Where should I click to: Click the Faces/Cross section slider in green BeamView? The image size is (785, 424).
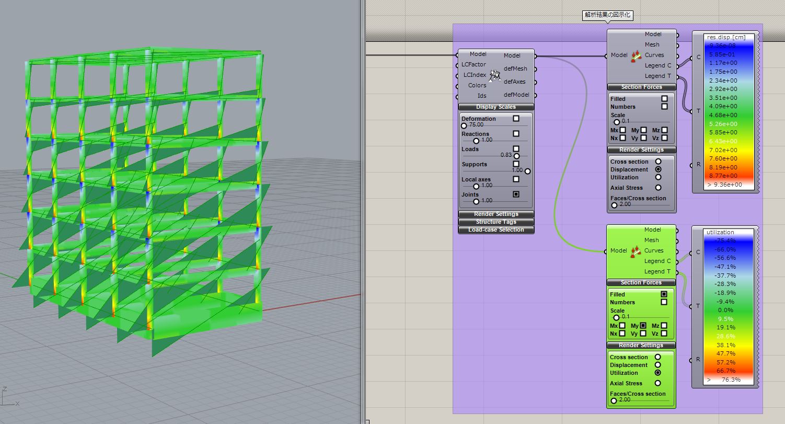click(614, 400)
